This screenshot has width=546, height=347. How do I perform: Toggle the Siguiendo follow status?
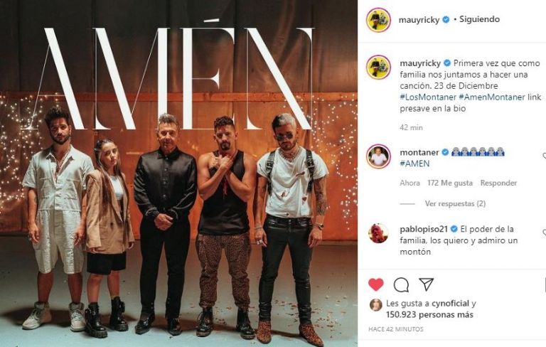pos(479,19)
